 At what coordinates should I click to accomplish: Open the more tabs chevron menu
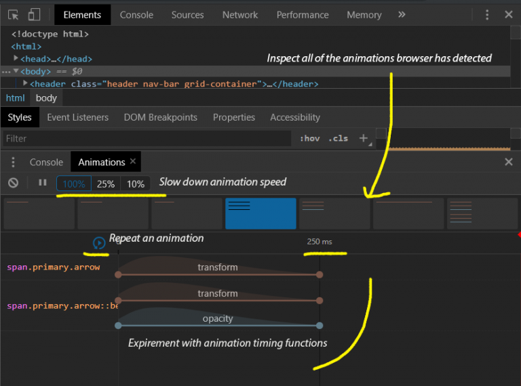(x=402, y=15)
